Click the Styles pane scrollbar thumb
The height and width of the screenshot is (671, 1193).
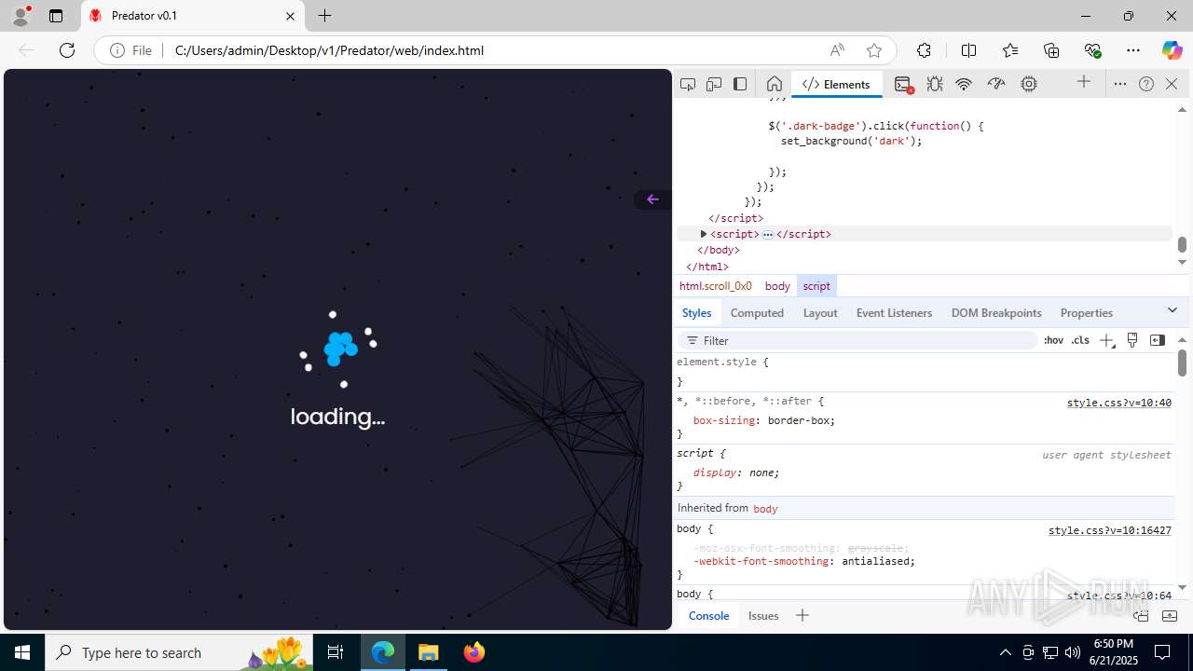click(x=1182, y=363)
